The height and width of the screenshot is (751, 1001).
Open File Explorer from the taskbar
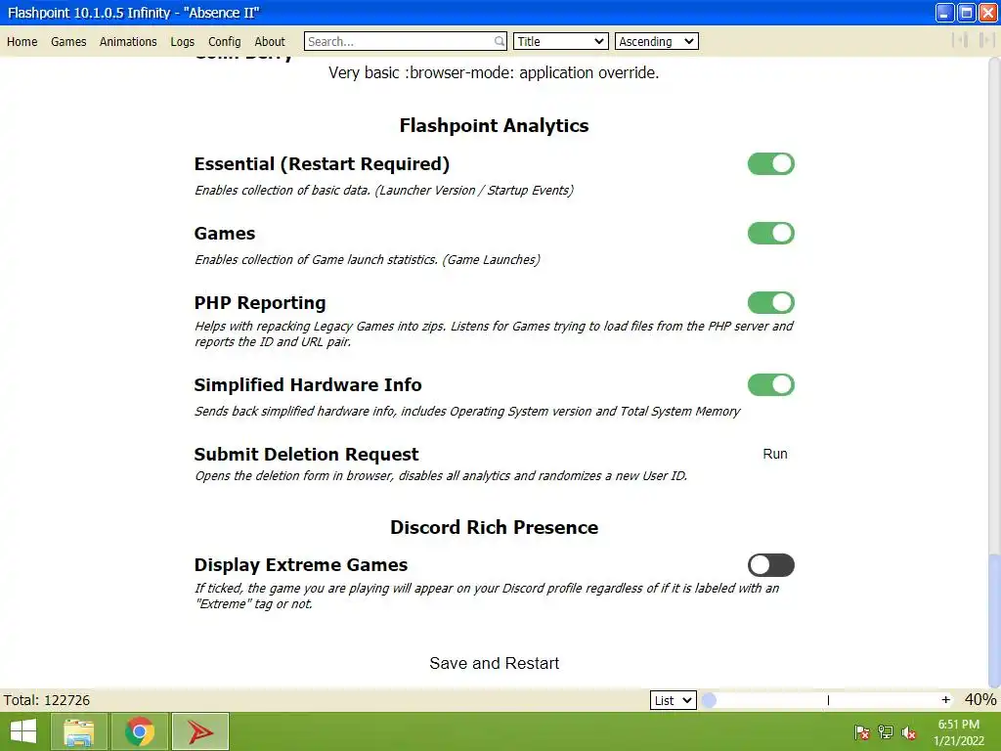(x=78, y=731)
